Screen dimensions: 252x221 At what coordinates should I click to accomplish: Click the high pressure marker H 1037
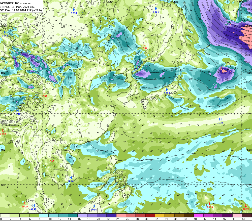tap(74, 11)
